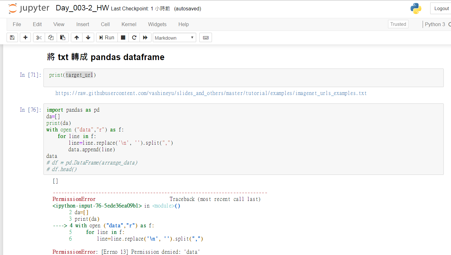451x255 pixels.
Task: Save notebook with the floppy disk icon
Action: 12,38
